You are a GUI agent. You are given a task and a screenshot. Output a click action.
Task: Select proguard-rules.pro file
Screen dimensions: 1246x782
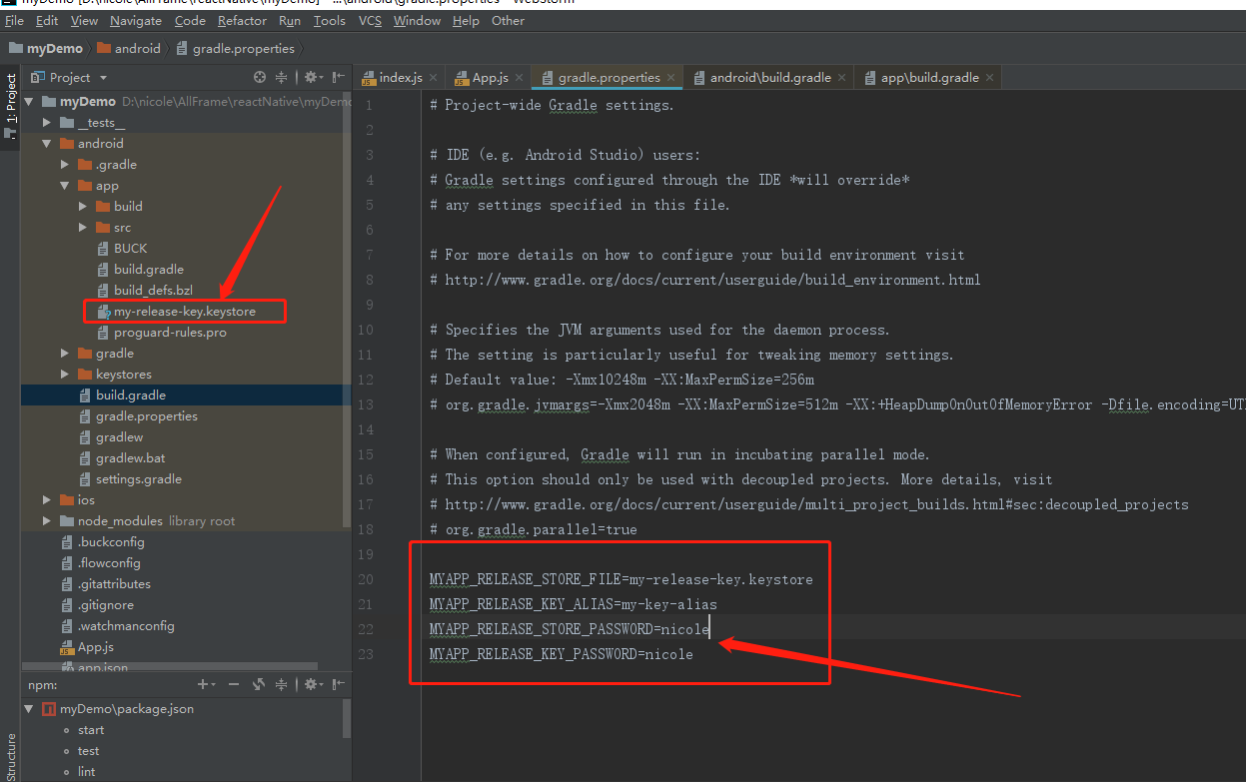click(x=170, y=333)
